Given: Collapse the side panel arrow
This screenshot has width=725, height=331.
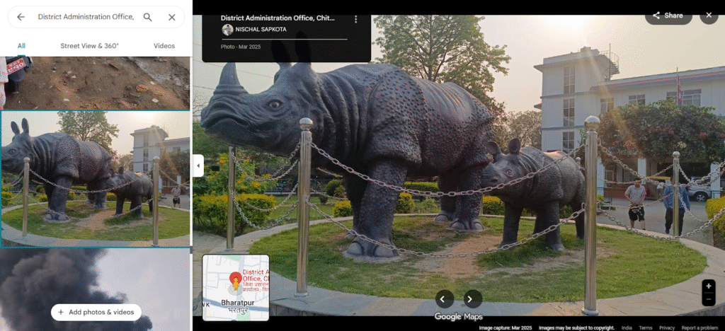Looking at the screenshot, I should point(198,165).
